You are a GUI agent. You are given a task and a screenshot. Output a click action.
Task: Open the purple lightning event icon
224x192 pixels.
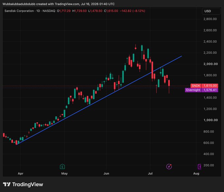[x=169, y=166]
